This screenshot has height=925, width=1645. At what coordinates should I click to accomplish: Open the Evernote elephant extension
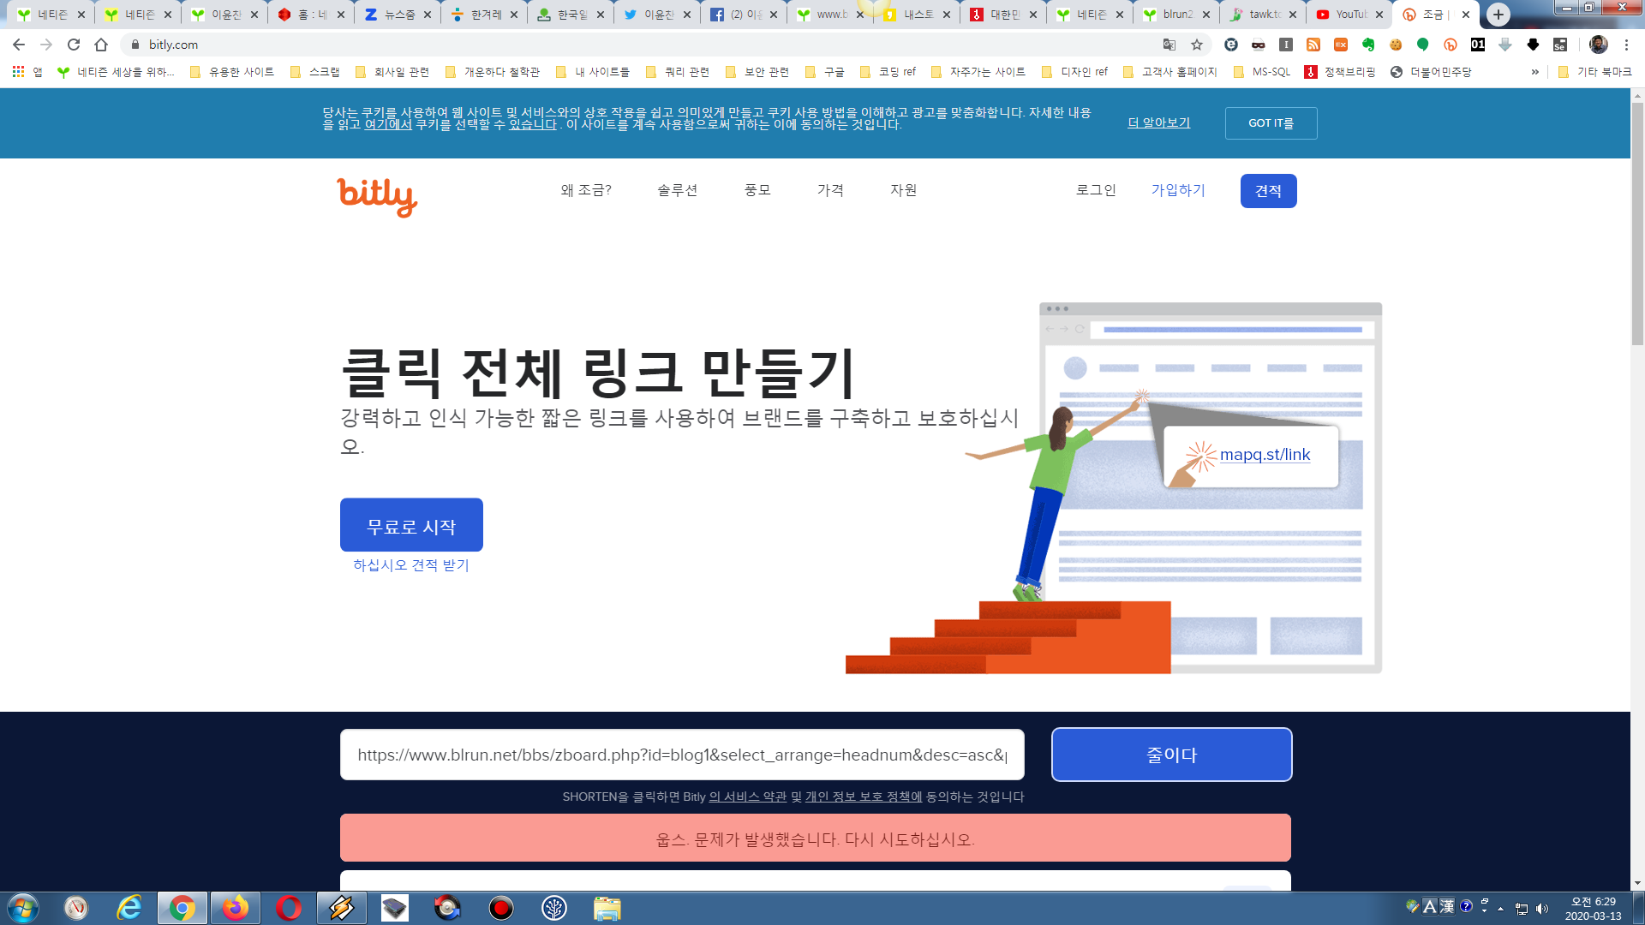tap(1368, 45)
